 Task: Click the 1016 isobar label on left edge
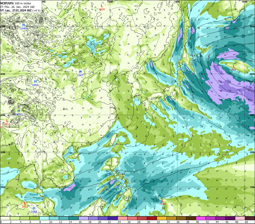tap(5, 174)
